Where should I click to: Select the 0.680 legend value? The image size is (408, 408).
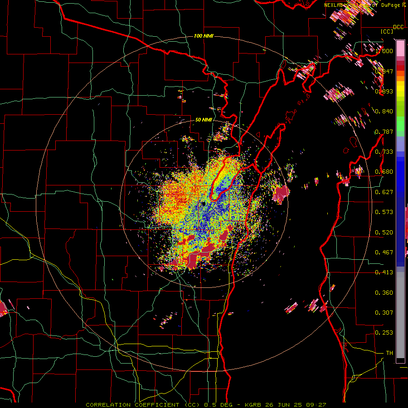384,172
